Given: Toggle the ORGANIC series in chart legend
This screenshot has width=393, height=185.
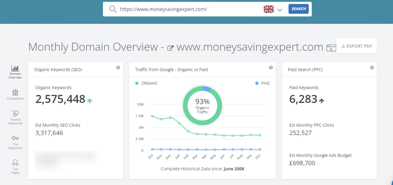Looking at the screenshot, I should click(147, 83).
